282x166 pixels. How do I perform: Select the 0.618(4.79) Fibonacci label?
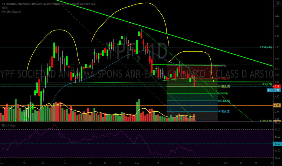[x=224, y=101]
